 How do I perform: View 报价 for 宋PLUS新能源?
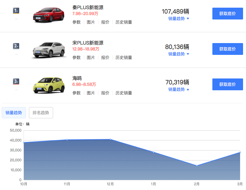[105, 58]
